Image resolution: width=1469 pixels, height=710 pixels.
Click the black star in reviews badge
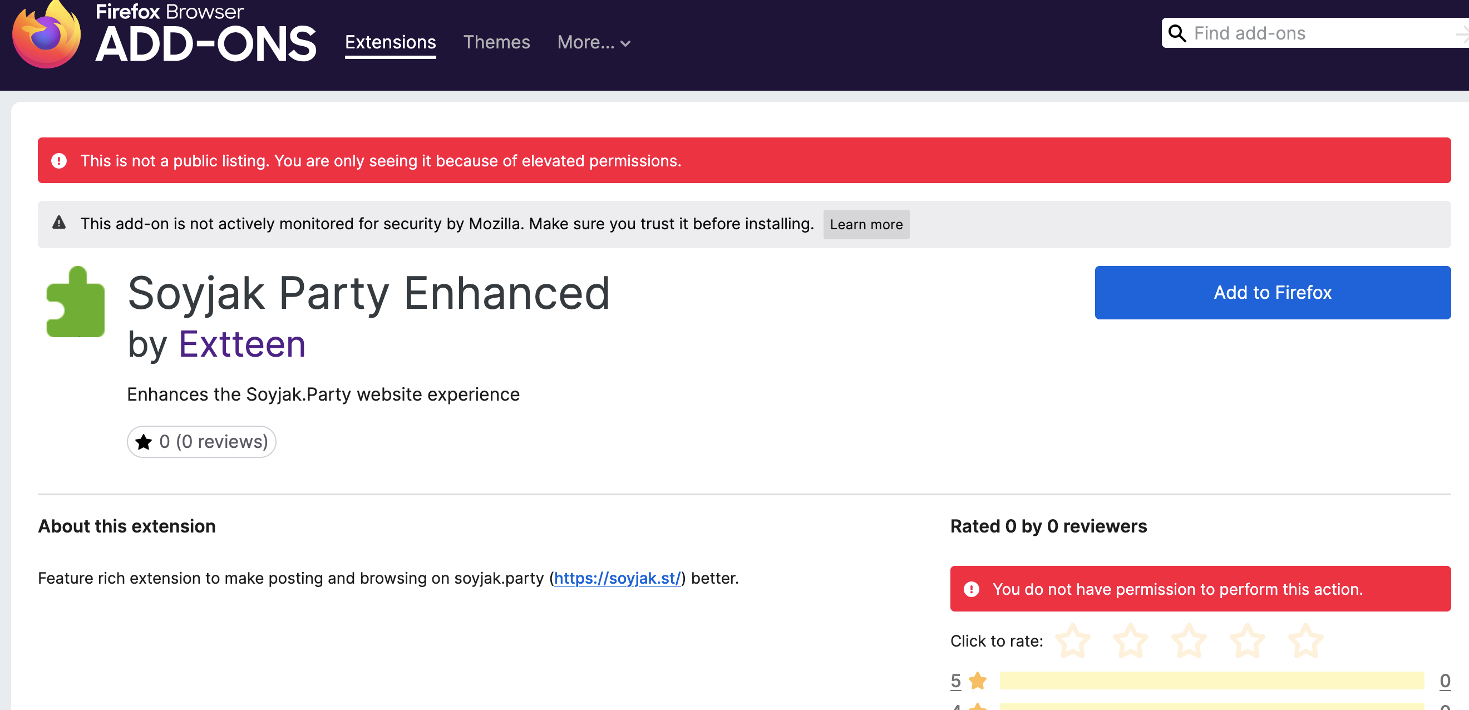[x=144, y=442]
